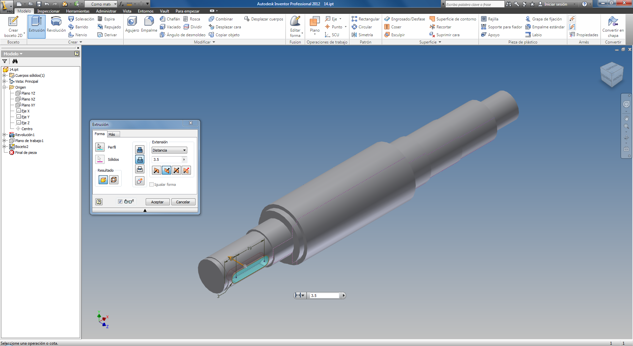Image resolution: width=633 pixels, height=346 pixels.
Task: Click Crear boceto 2D icon
Action: click(x=14, y=26)
